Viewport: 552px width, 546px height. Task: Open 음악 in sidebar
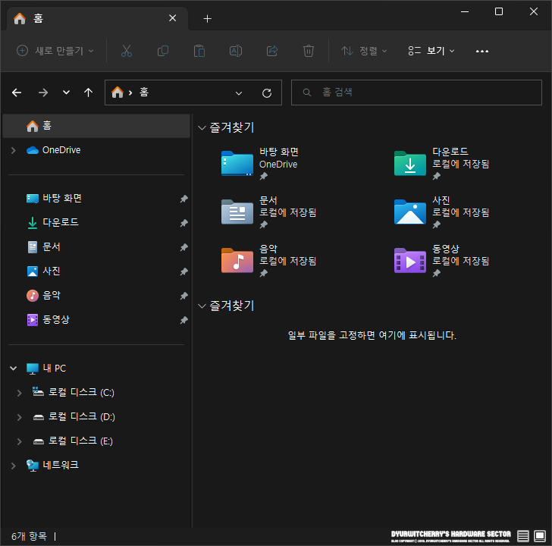44,295
